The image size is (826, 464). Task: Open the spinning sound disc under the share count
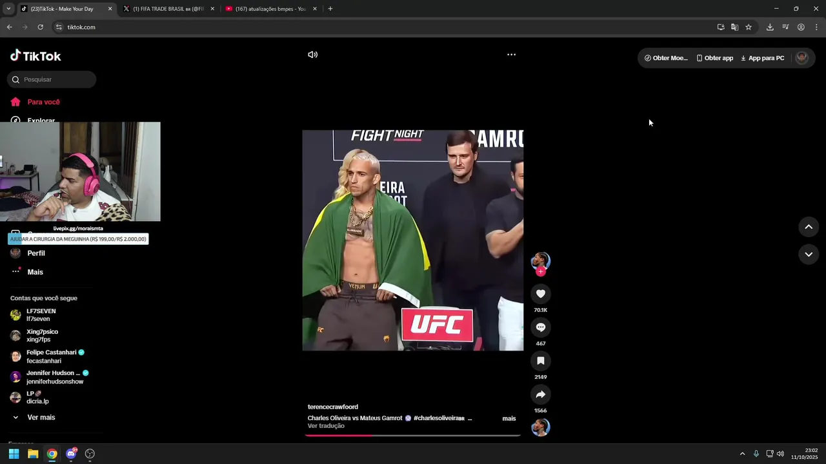click(541, 427)
